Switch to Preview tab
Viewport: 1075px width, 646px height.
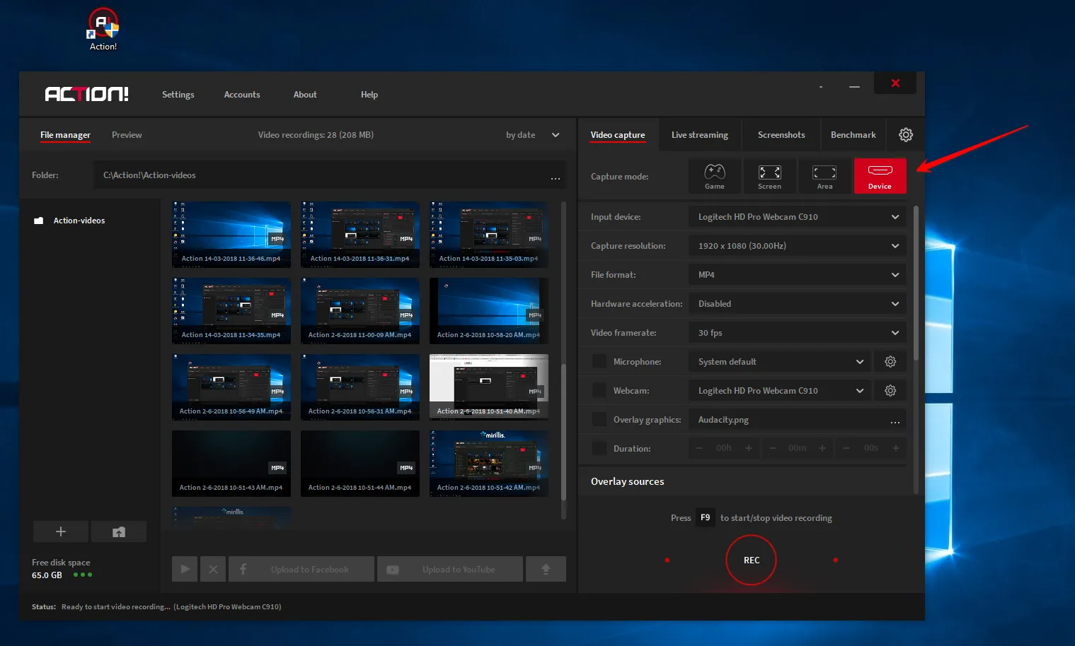tap(127, 135)
